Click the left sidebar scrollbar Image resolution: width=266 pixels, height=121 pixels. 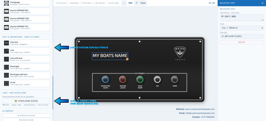[53, 92]
